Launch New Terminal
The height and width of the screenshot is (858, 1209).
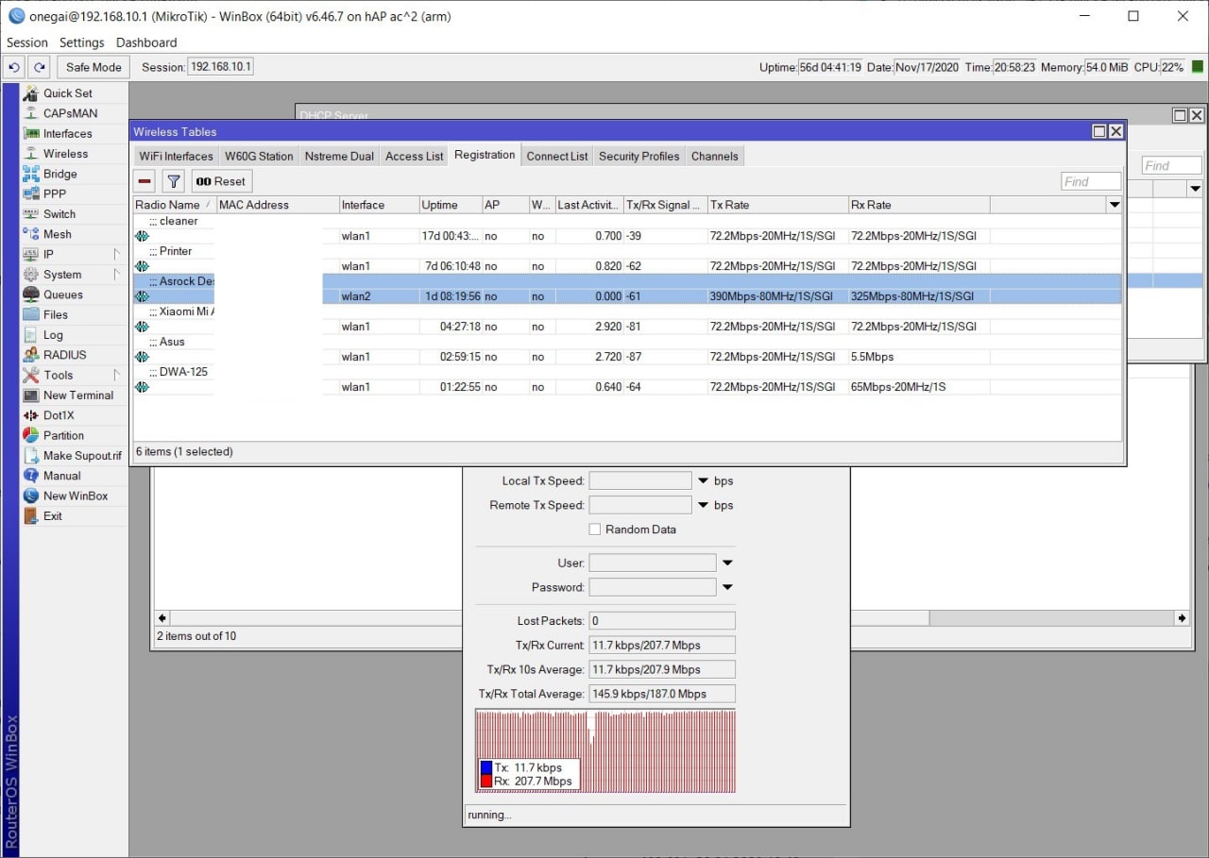tap(75, 395)
